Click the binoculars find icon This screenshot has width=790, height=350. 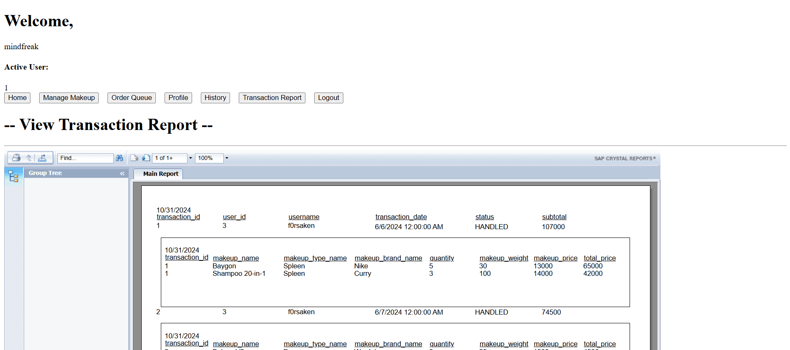pos(120,158)
